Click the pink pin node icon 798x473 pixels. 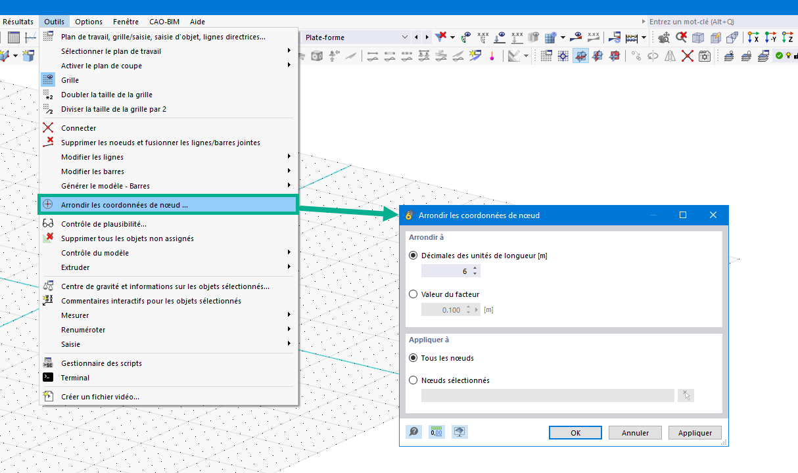pos(492,56)
